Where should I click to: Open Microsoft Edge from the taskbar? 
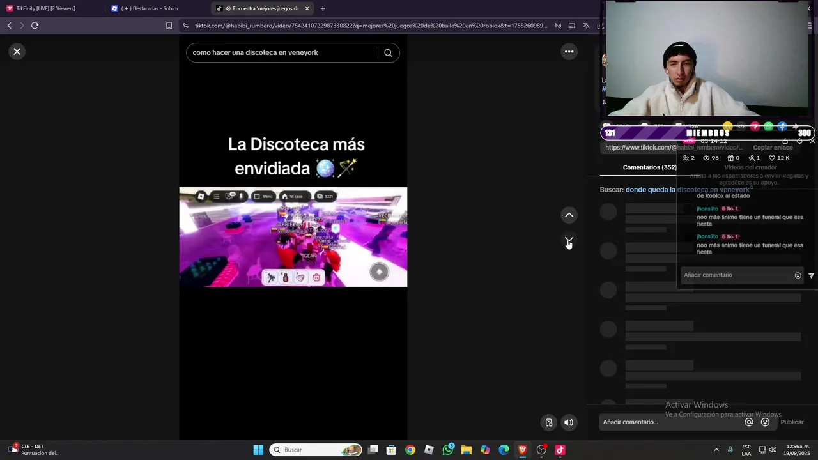pos(504,450)
